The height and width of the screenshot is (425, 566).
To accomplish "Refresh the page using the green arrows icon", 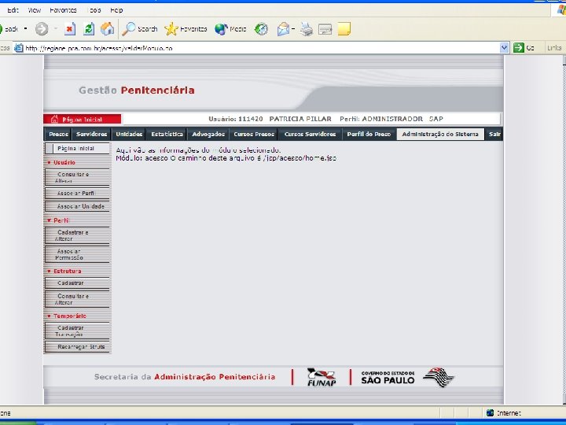I will [x=89, y=29].
